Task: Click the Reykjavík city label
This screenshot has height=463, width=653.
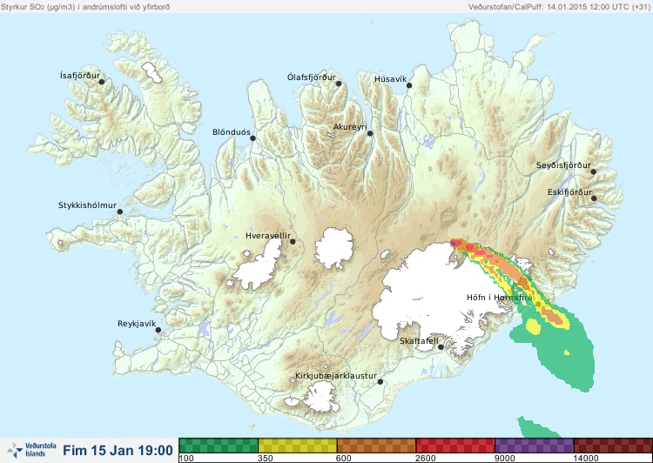Action: tap(137, 324)
